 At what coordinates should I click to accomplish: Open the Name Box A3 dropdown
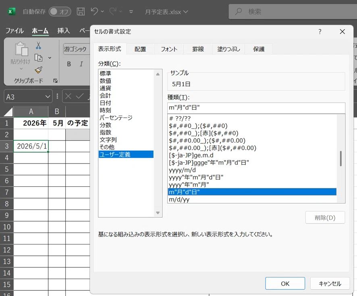coord(48,97)
